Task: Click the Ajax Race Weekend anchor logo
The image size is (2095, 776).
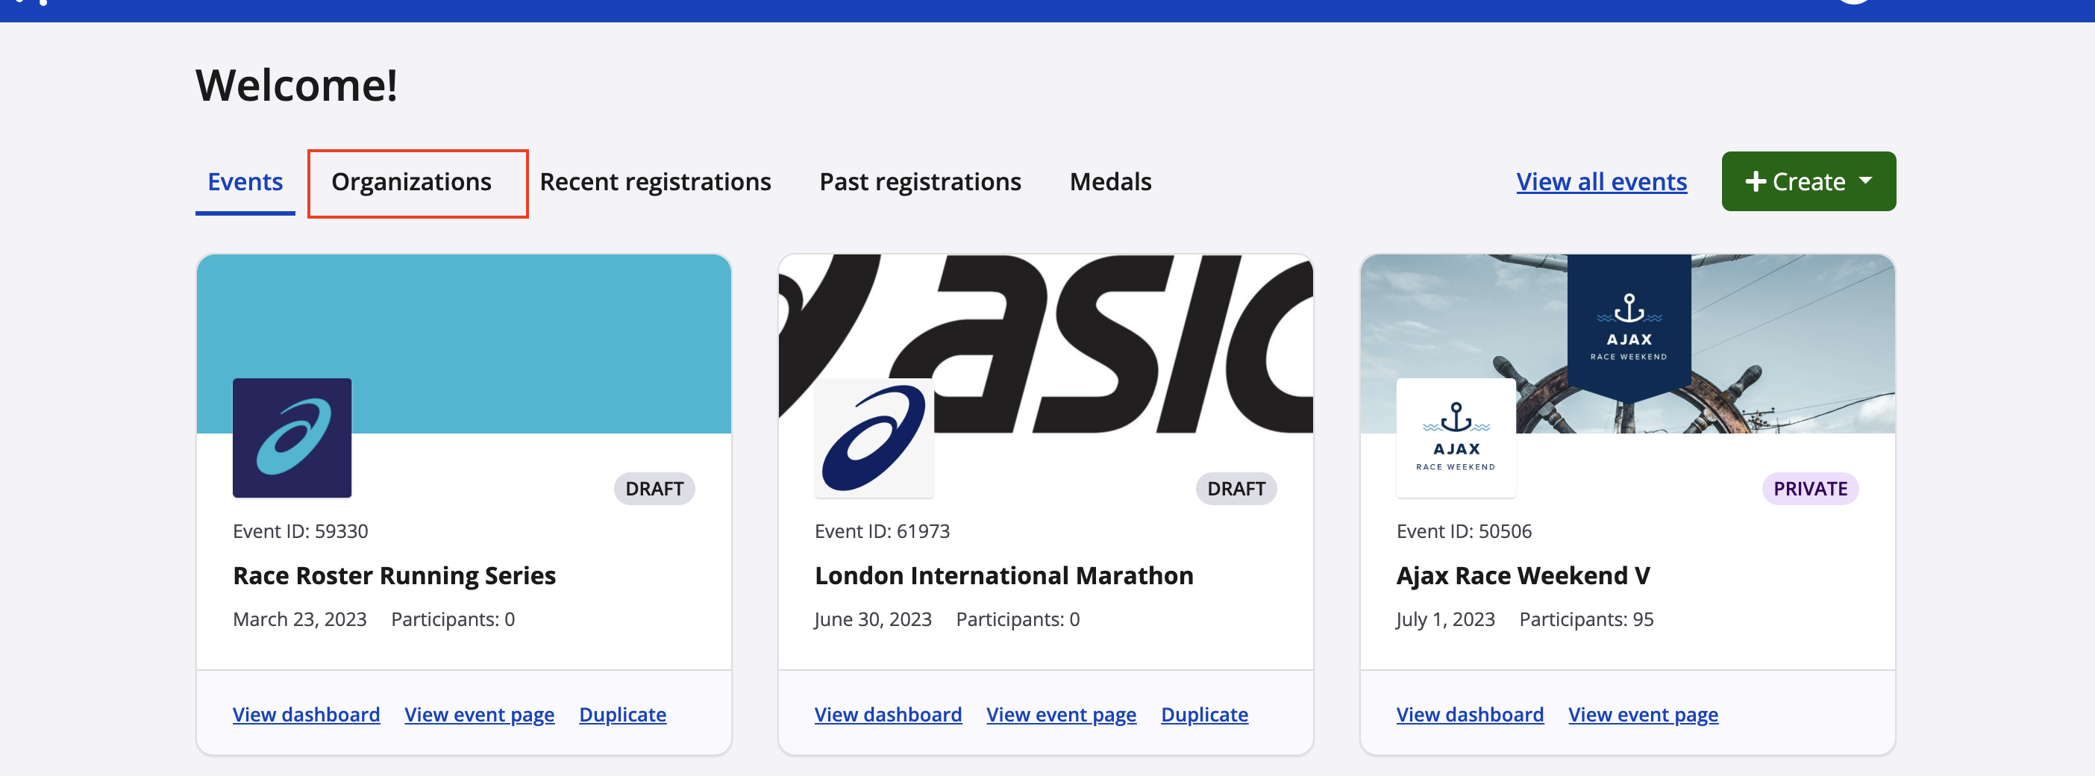Action: click(1455, 437)
